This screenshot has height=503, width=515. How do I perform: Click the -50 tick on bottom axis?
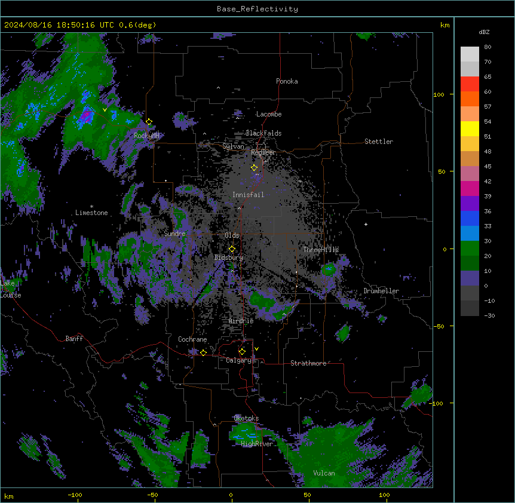[x=152, y=495]
